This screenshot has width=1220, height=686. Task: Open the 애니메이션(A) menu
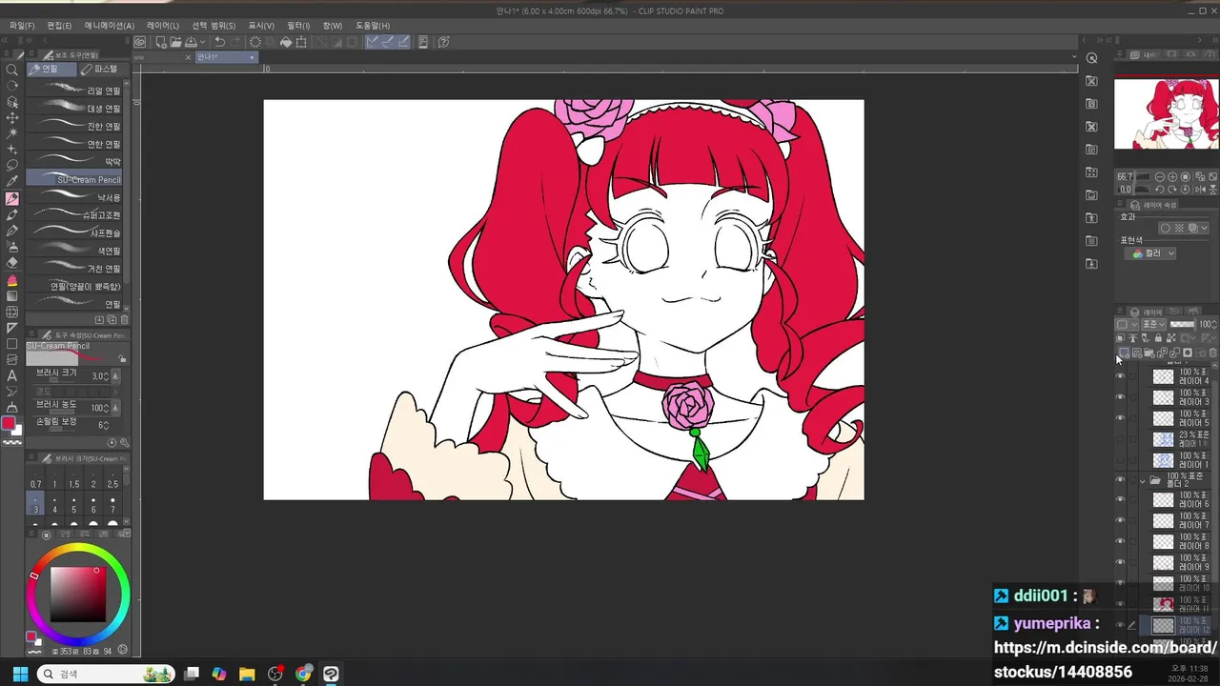110,26
